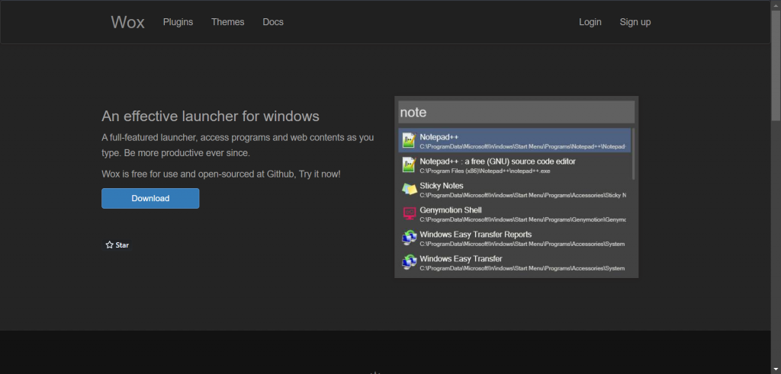Image resolution: width=781 pixels, height=374 pixels.
Task: Click the blue Download button
Action: point(150,199)
